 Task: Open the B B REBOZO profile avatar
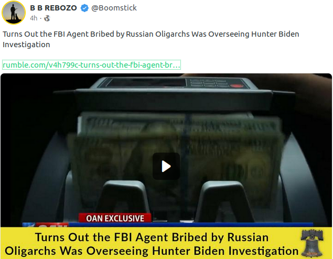14,13
